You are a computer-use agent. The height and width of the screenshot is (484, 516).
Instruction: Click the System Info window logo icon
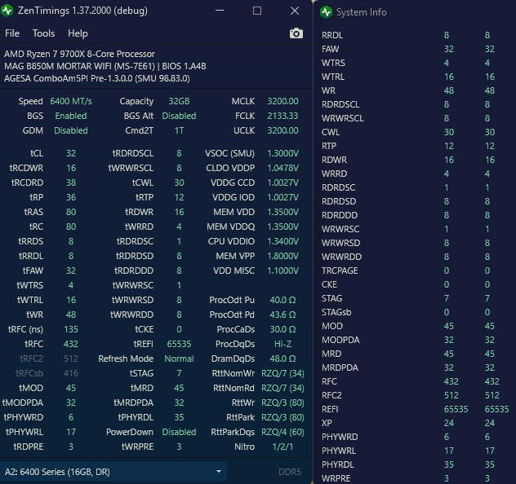(326, 12)
